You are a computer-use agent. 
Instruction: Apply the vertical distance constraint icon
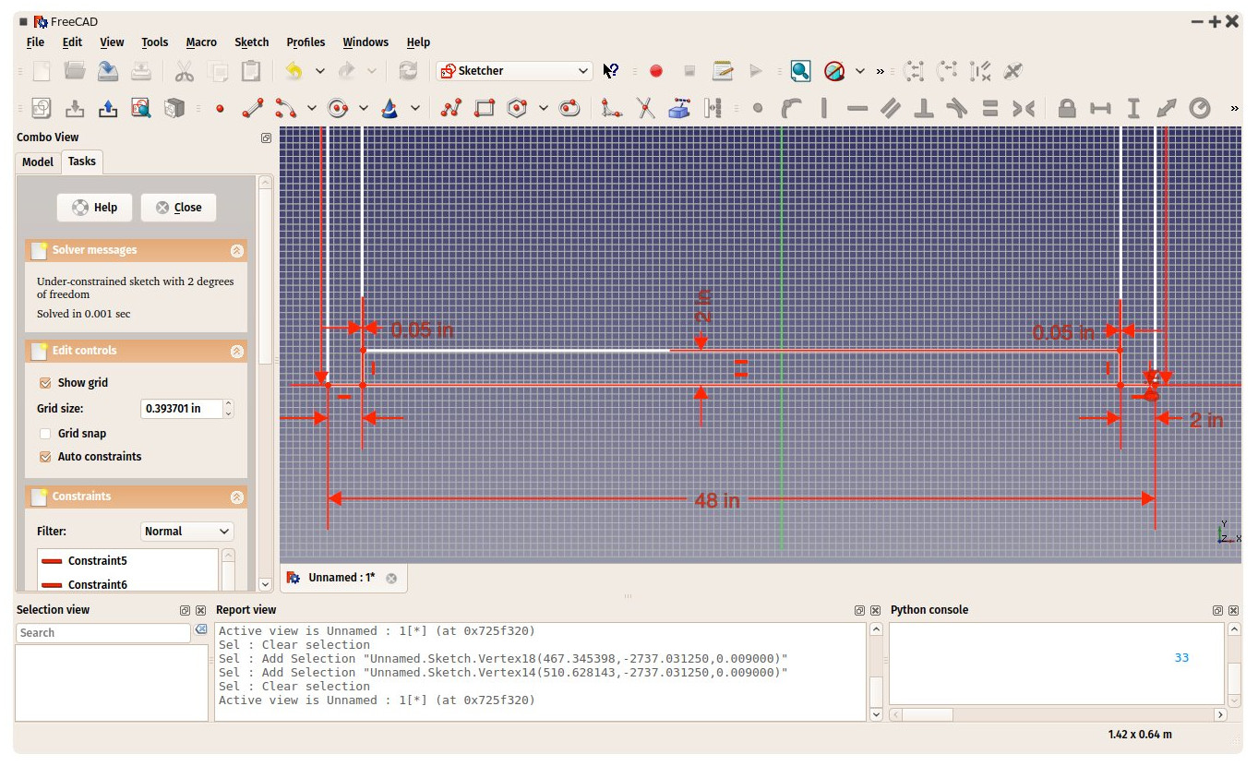coord(1133,109)
